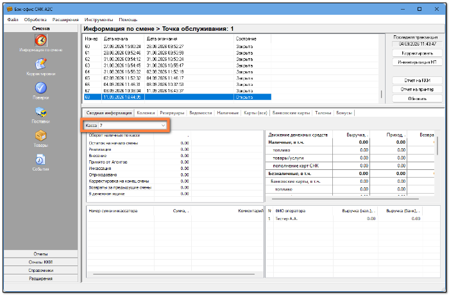This screenshot has height=295, width=449.
Task: Switch to the Банковские карты tab
Action: (291, 113)
